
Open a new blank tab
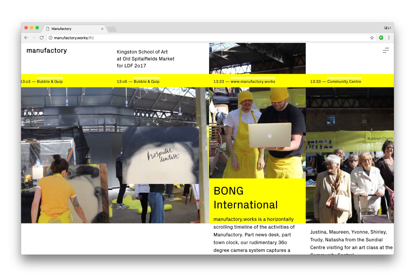tap(112, 29)
